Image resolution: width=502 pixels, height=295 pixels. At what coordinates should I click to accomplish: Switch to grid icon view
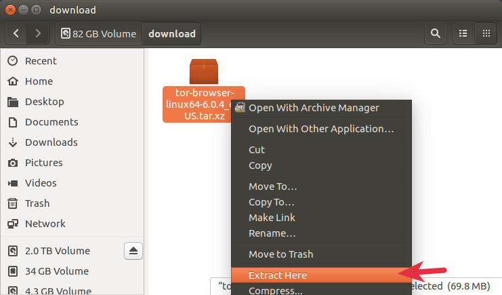coord(486,33)
